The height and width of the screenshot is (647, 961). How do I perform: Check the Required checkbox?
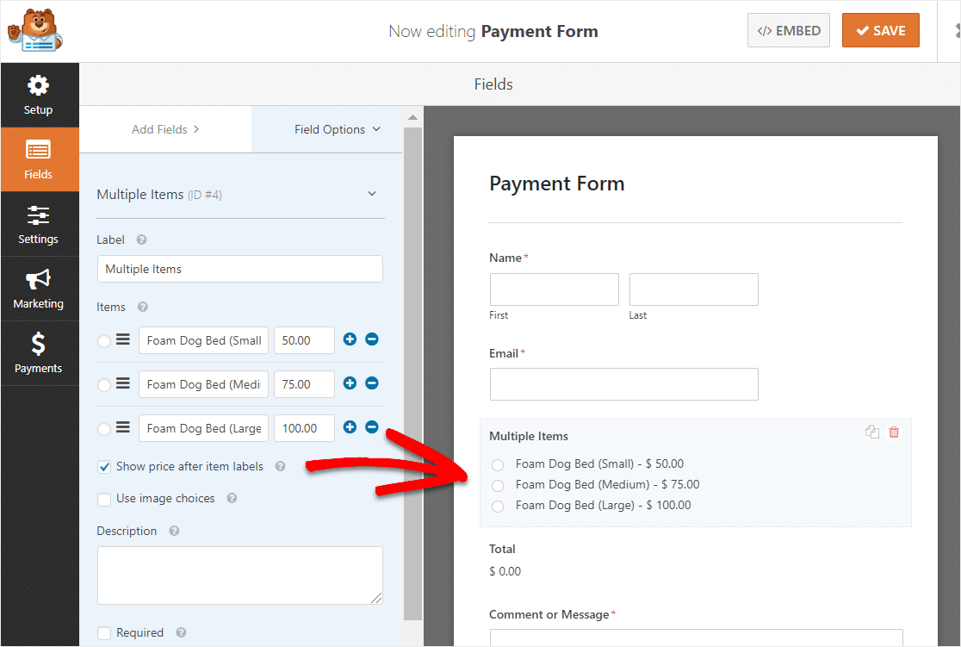click(x=104, y=633)
